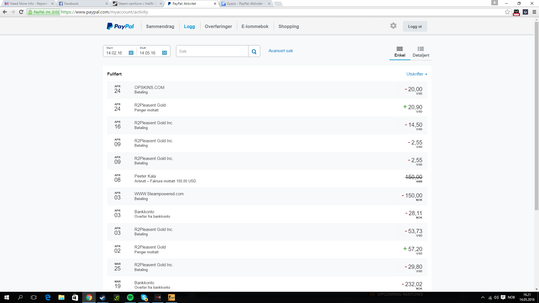Image resolution: width=539 pixels, height=303 pixels.
Task: Click the Logg ut button
Action: [x=415, y=26]
